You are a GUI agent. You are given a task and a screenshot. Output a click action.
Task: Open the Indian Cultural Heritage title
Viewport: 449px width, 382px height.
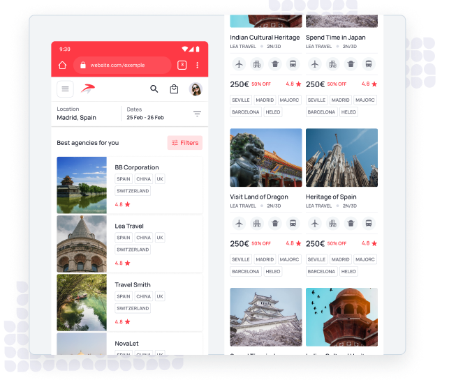point(265,38)
